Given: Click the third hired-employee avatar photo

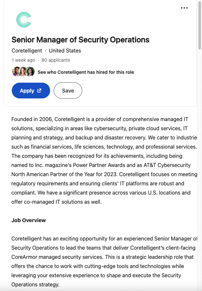Looking at the screenshot, I should (30, 72).
